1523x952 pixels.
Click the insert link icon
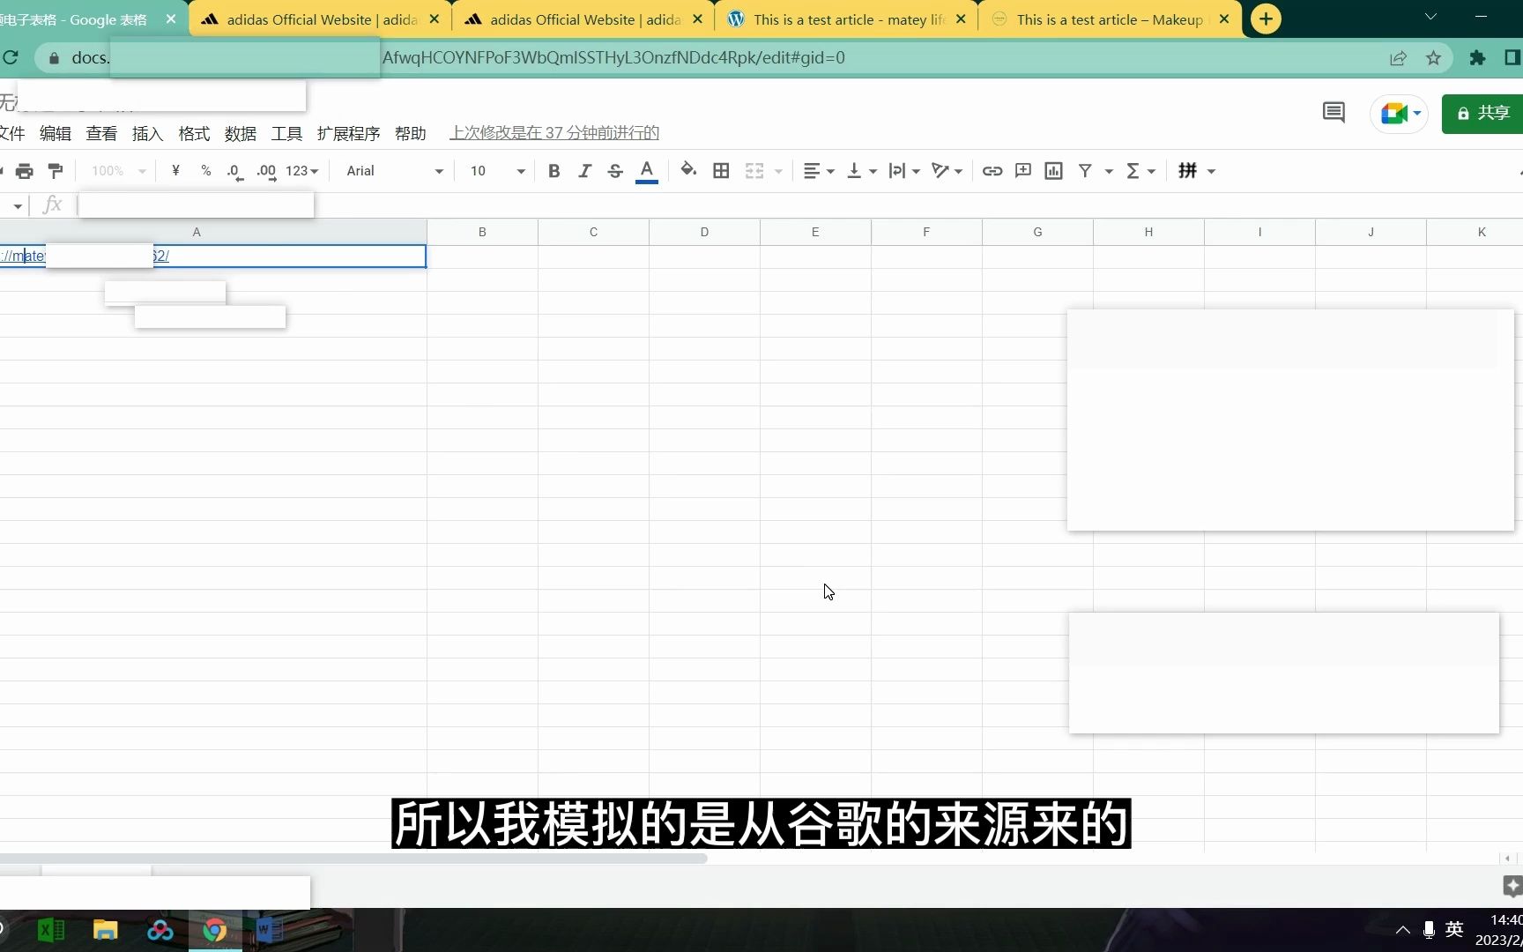[x=992, y=171]
